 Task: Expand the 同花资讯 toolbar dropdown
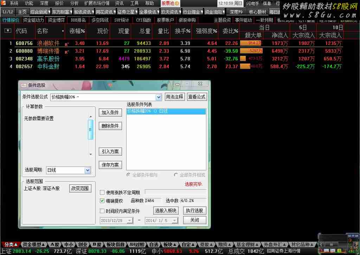point(114,12)
